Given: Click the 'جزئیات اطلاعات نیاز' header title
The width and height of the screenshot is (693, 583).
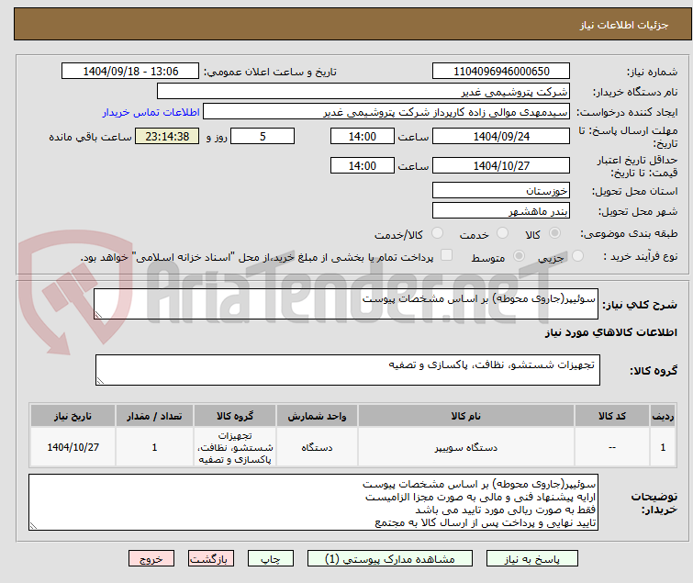Looking at the screenshot, I should pos(624,25).
